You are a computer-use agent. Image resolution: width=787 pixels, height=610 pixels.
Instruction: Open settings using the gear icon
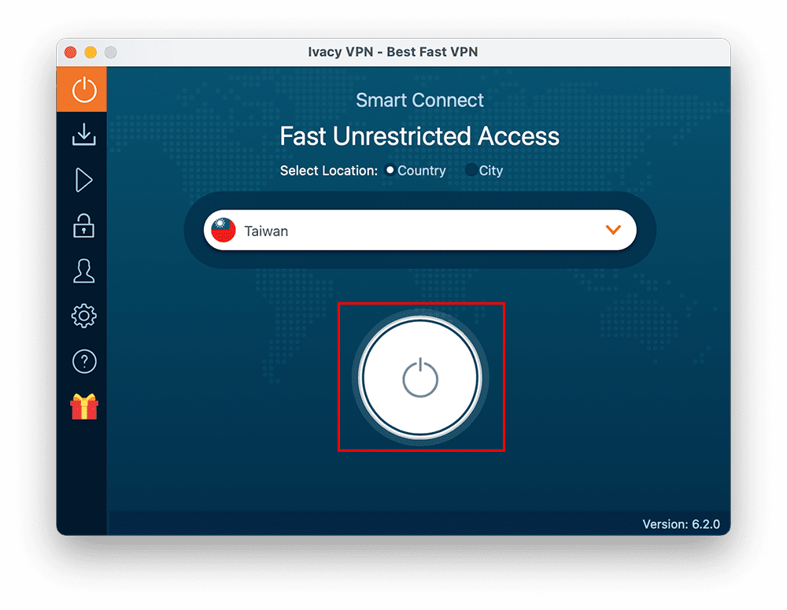click(x=82, y=315)
